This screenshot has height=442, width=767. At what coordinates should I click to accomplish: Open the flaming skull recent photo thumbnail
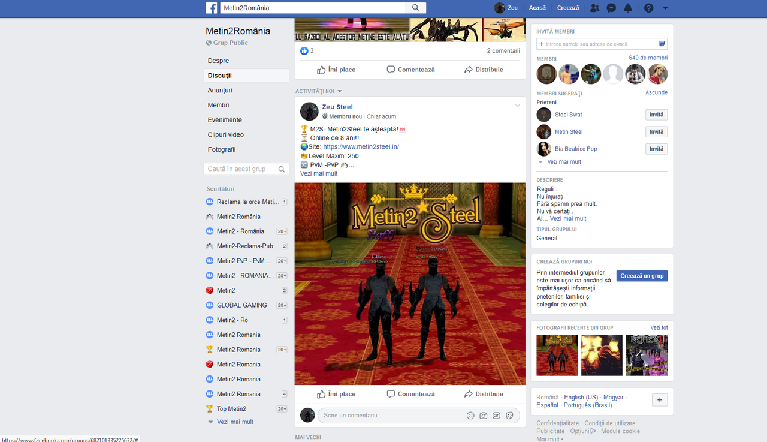[x=602, y=355]
